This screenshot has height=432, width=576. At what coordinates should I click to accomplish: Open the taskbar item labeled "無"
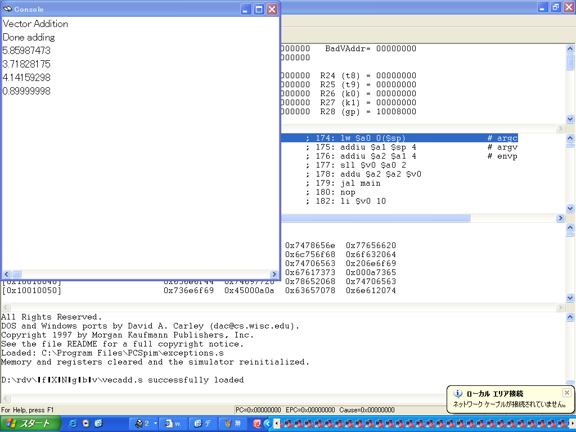[x=233, y=424]
